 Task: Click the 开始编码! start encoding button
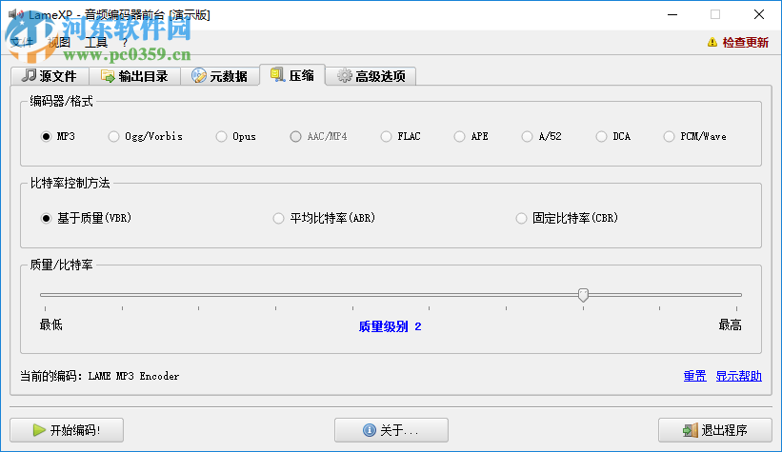pos(67,430)
